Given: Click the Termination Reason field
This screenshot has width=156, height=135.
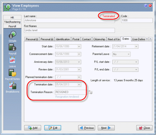Looking at the screenshot, I should point(71,92).
